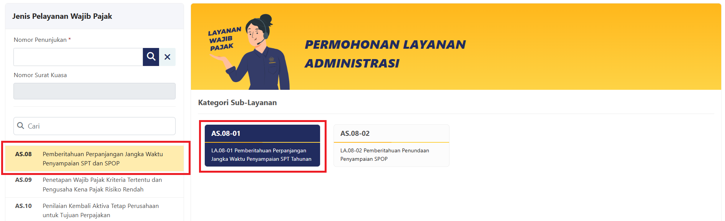Image resolution: width=725 pixels, height=221 pixels.
Task: Click the AS.09 code label
Action: tap(23, 180)
